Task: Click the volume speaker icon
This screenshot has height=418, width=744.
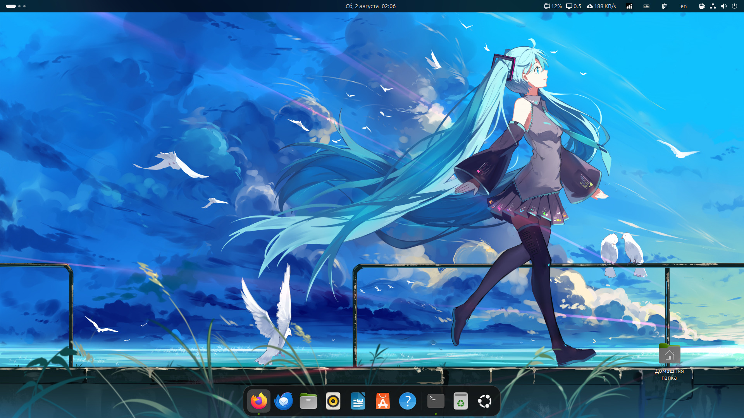Action: (723, 6)
